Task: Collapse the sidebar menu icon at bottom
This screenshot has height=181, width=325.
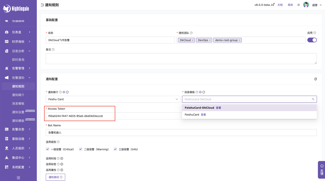Action: click(18, 178)
